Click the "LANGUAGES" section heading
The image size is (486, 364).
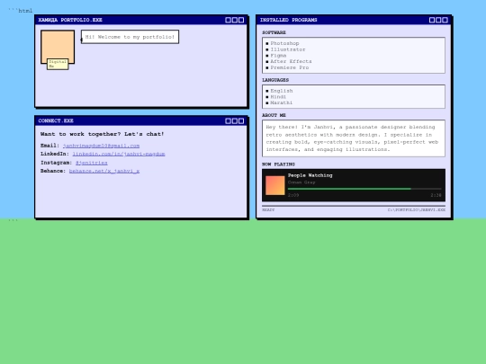[x=275, y=80]
